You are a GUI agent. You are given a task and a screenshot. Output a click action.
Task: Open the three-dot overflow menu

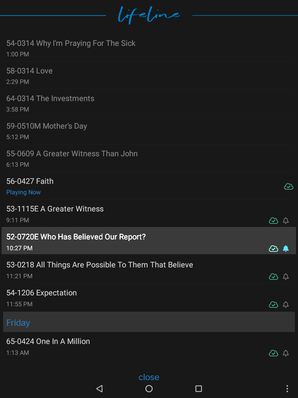coord(287,388)
